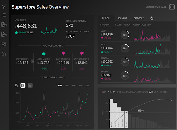Click the Storage bar in Pareto chart
This screenshot has width=177, height=130.
tap(126, 119)
